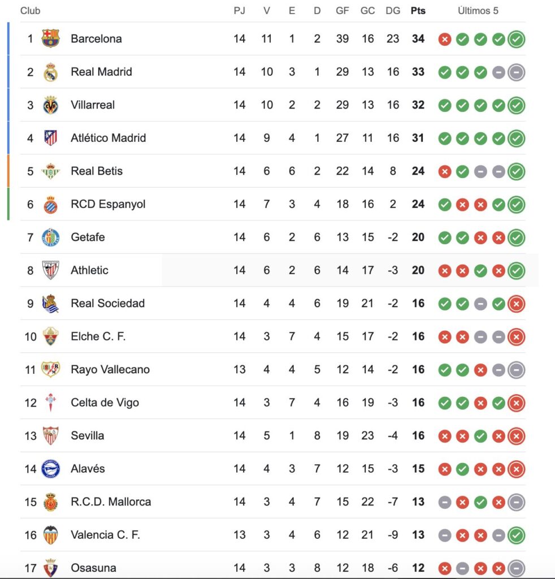Open the Athletic team row link
This screenshot has width=555, height=579.
89,270
